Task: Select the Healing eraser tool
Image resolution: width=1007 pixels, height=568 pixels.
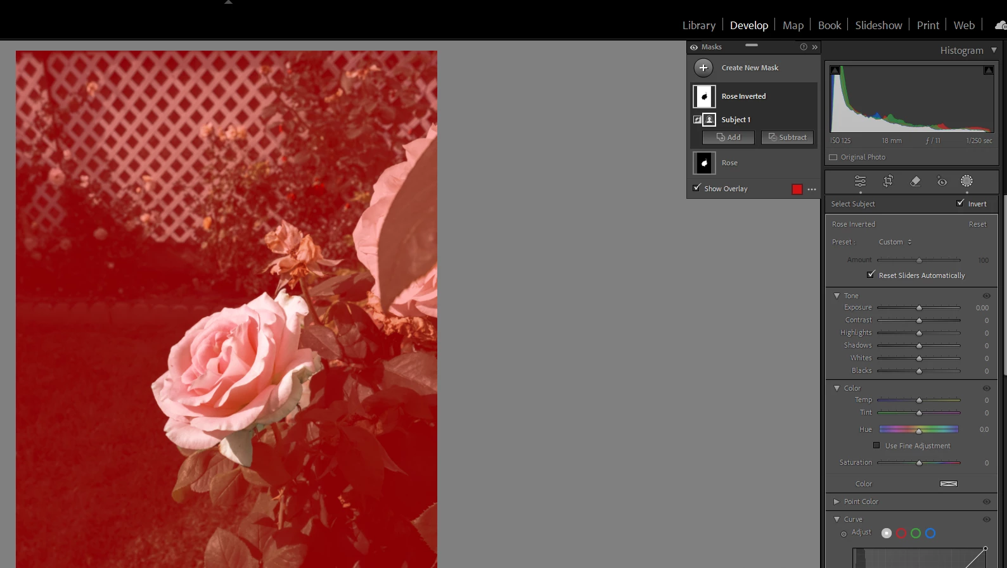Action: coord(915,181)
